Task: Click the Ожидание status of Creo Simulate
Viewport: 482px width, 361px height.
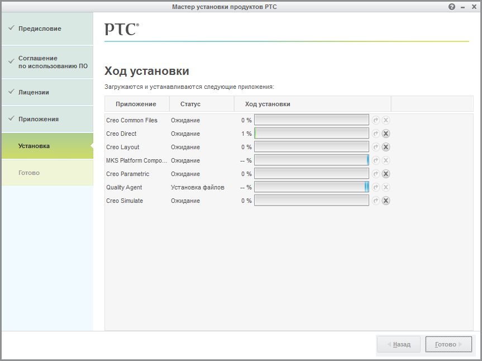Action: coord(185,201)
